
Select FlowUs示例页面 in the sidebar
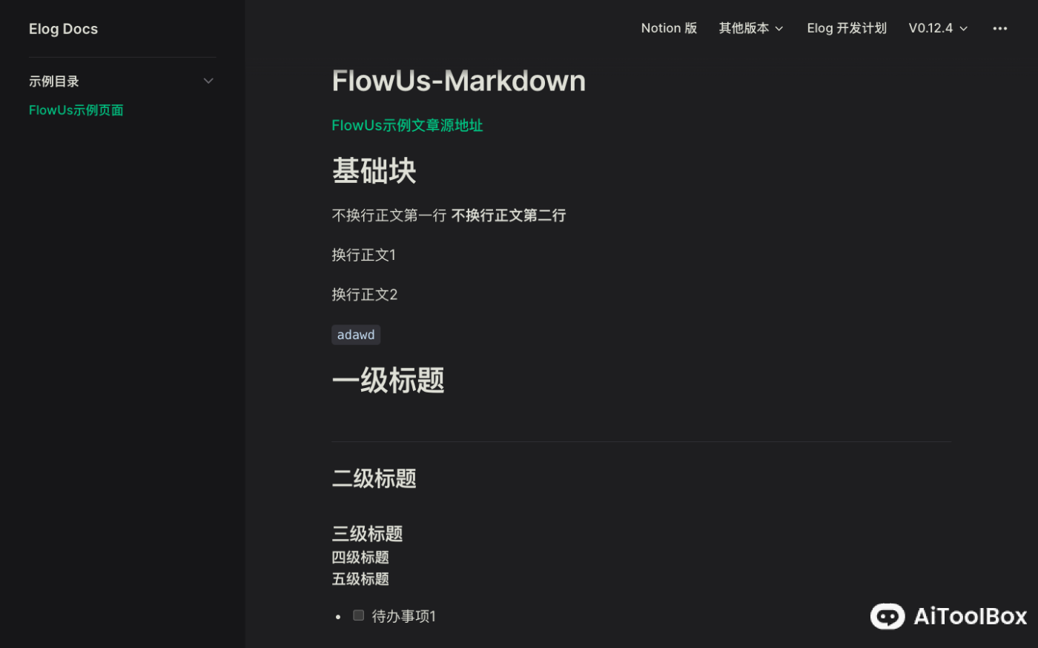click(76, 110)
